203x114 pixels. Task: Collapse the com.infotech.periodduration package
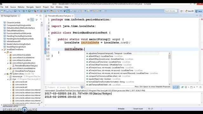coord(8,63)
